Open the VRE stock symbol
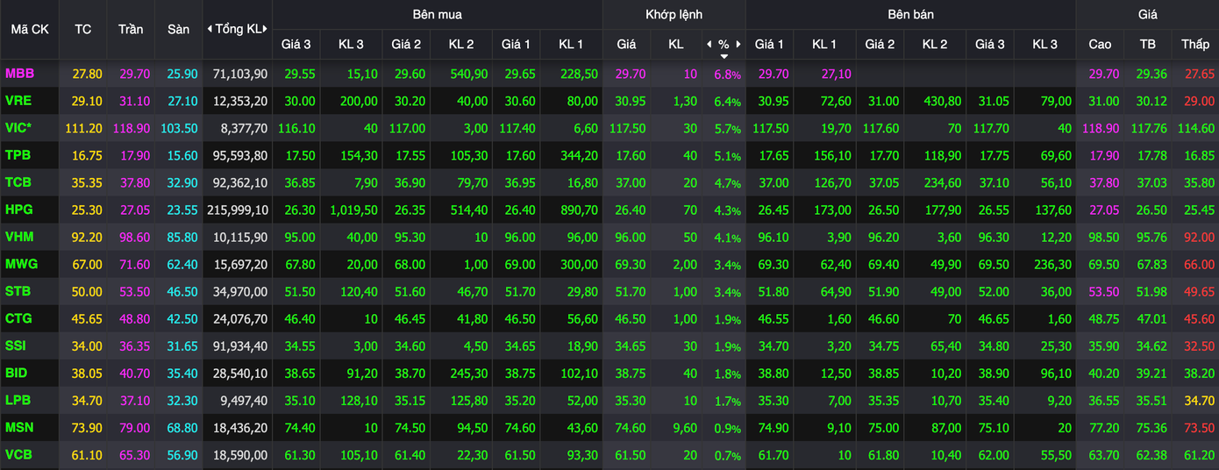Screen dimensions: 1219x470 (18, 101)
